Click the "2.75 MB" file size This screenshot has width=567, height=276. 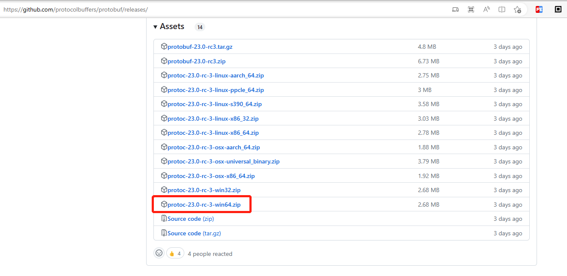click(429, 76)
